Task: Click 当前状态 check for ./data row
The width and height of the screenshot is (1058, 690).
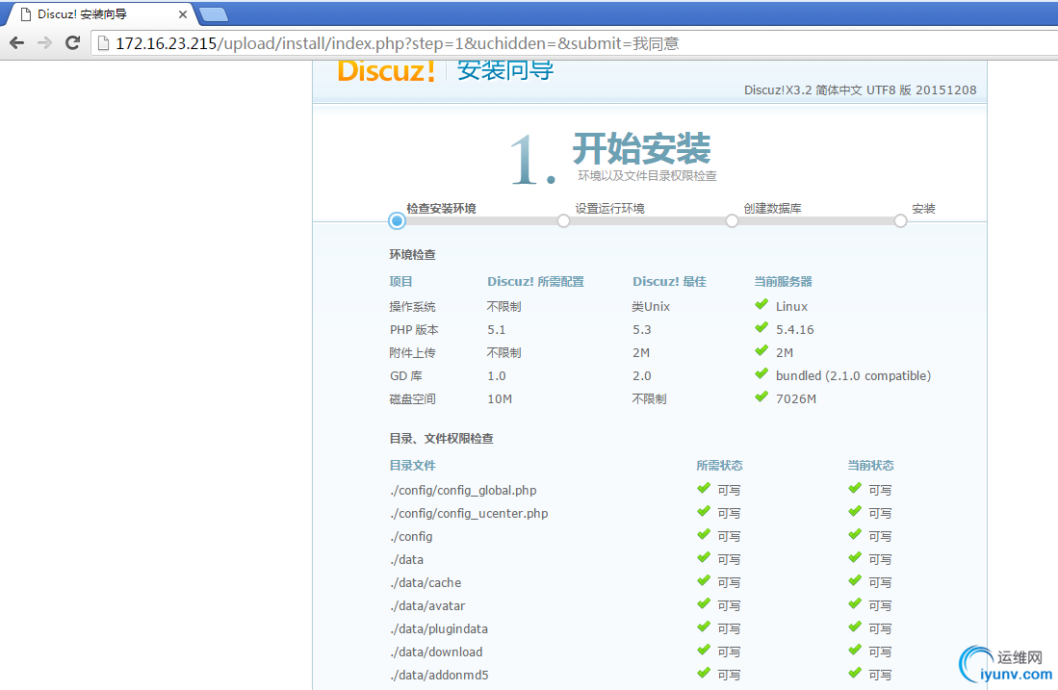Action: 855,557
